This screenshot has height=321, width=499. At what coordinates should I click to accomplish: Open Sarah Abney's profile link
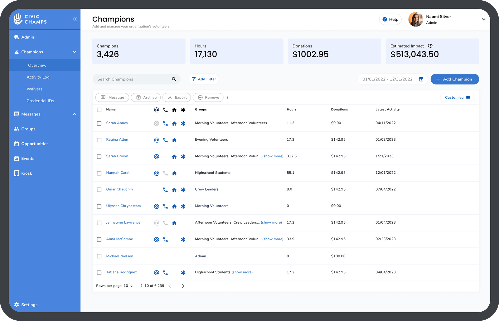117,123
